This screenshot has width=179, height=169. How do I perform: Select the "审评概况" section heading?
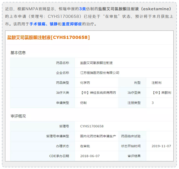coord(18,116)
